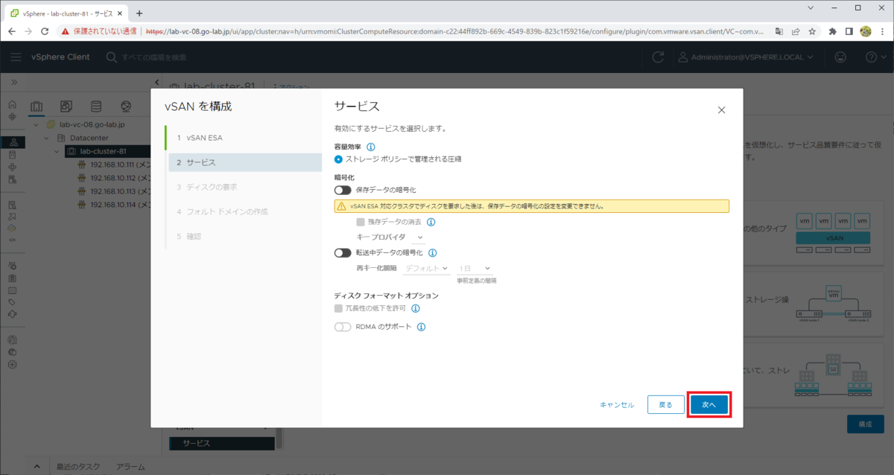Screen dimensions: 894x475
Task: Open the Developer Center sidebar icon
Action: [13, 240]
